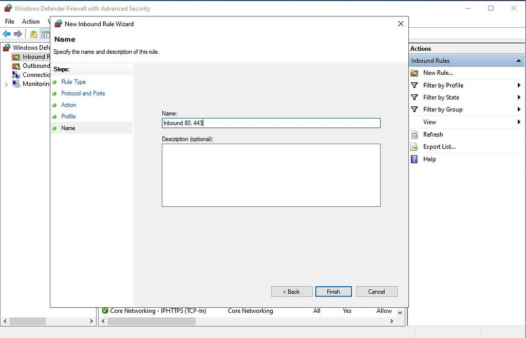Click Help in the Actions pane
This screenshot has width=526, height=338.
coord(429,159)
